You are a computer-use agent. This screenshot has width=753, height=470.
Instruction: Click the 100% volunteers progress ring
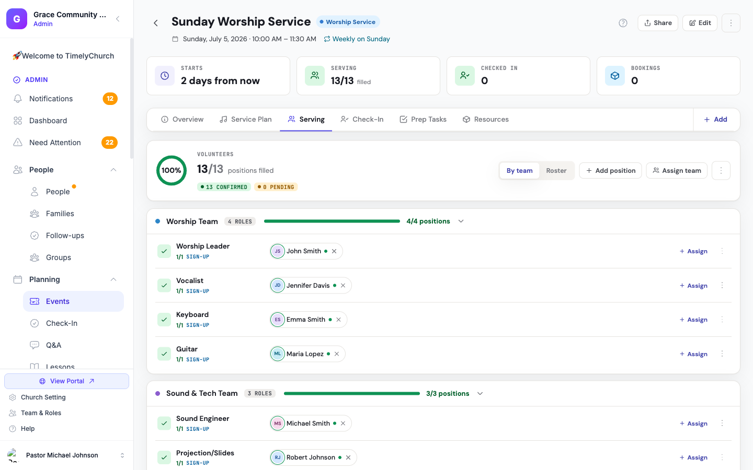[172, 170]
